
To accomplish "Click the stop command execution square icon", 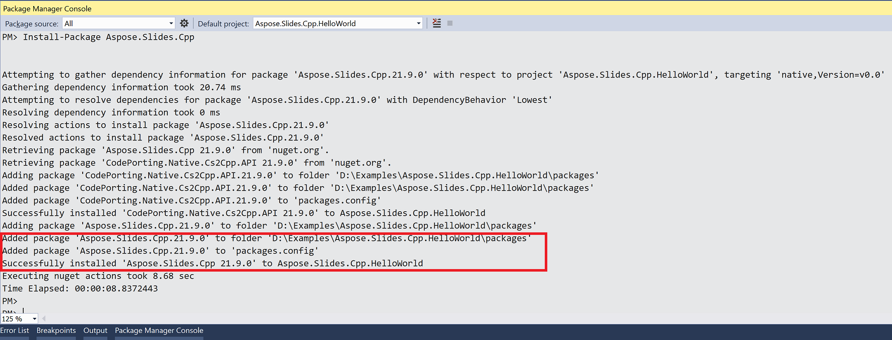I will coord(450,23).
